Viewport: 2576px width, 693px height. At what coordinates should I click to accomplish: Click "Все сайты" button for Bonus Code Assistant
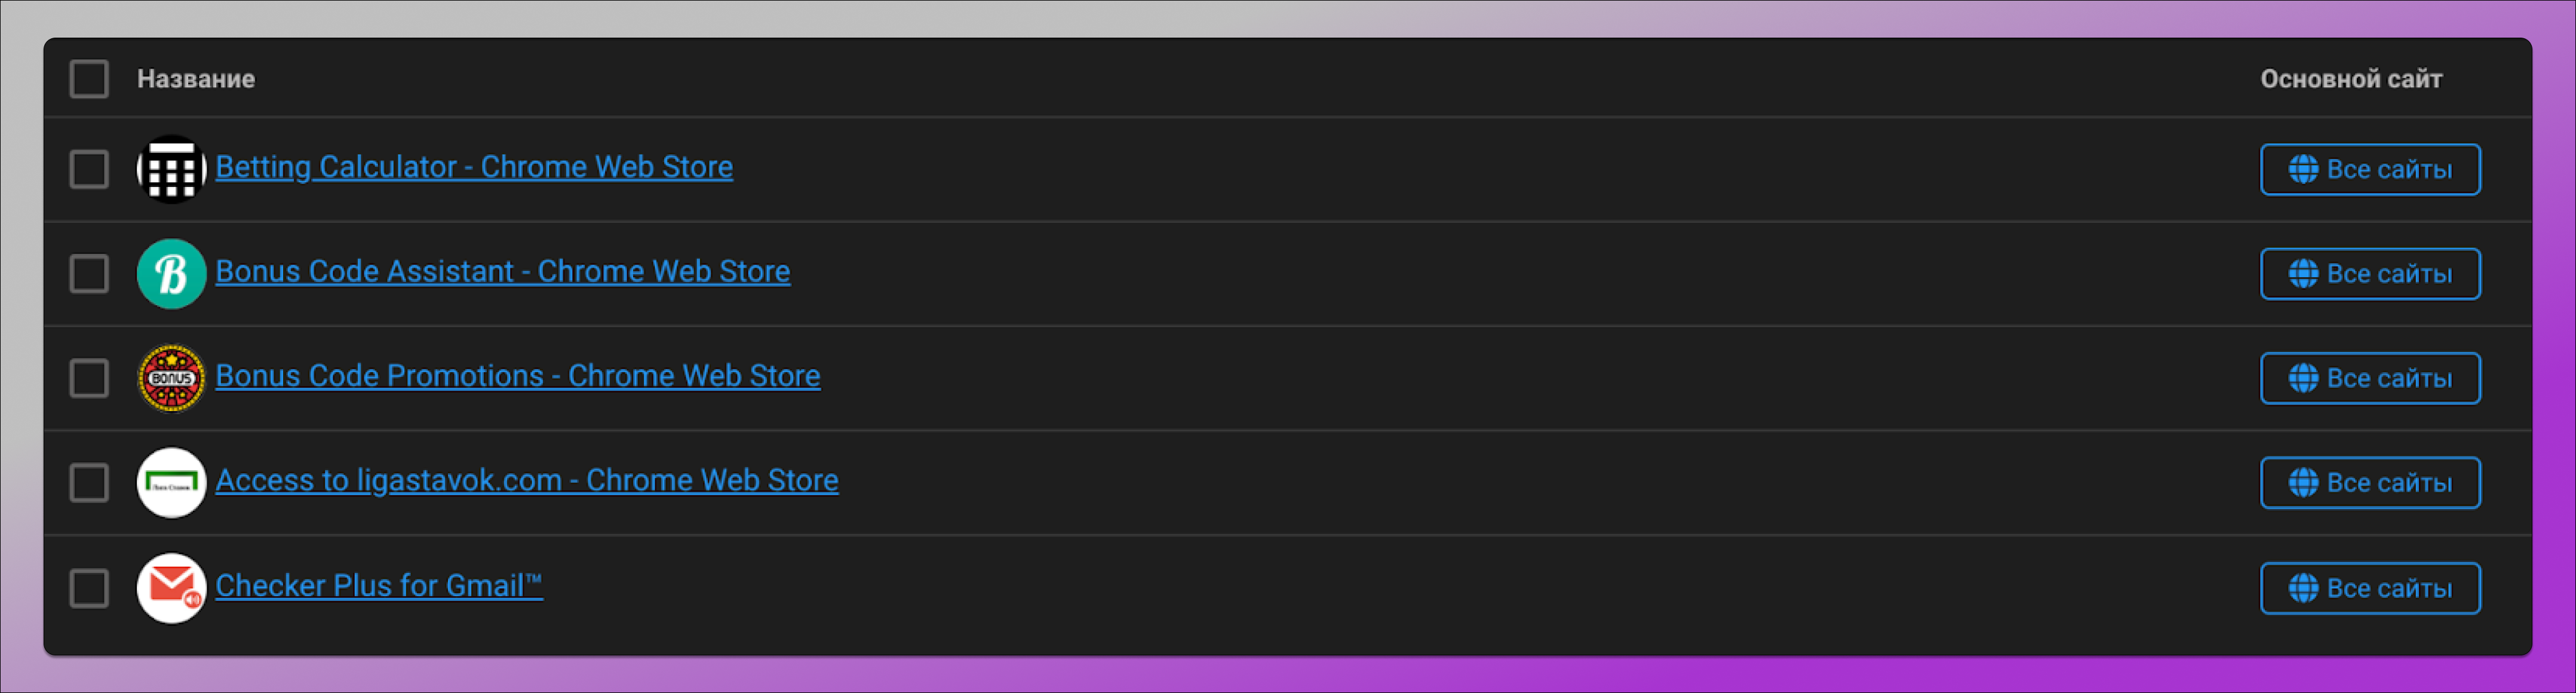2369,273
